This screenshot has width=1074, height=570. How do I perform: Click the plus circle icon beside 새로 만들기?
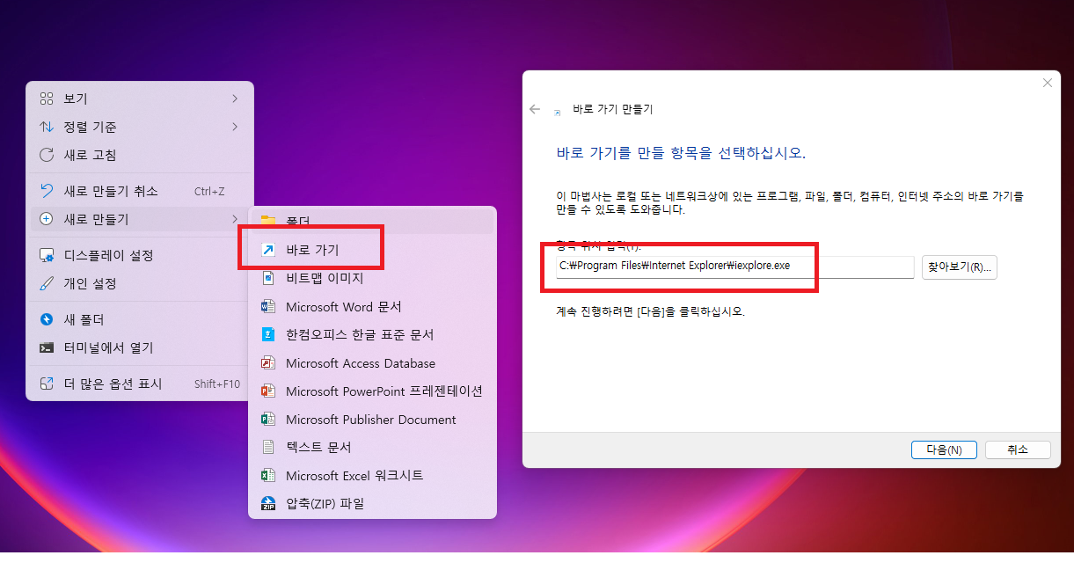tap(47, 219)
